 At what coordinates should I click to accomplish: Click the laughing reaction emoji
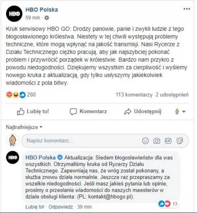click(16, 95)
